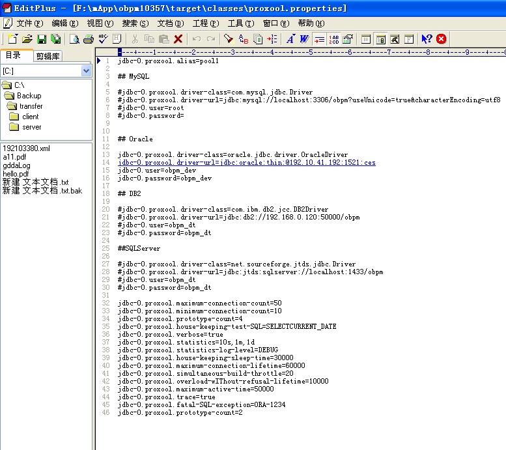Viewport: 506px width, 450px height.
Task: Click the document icon left of 文件 menu
Action: coord(7,23)
